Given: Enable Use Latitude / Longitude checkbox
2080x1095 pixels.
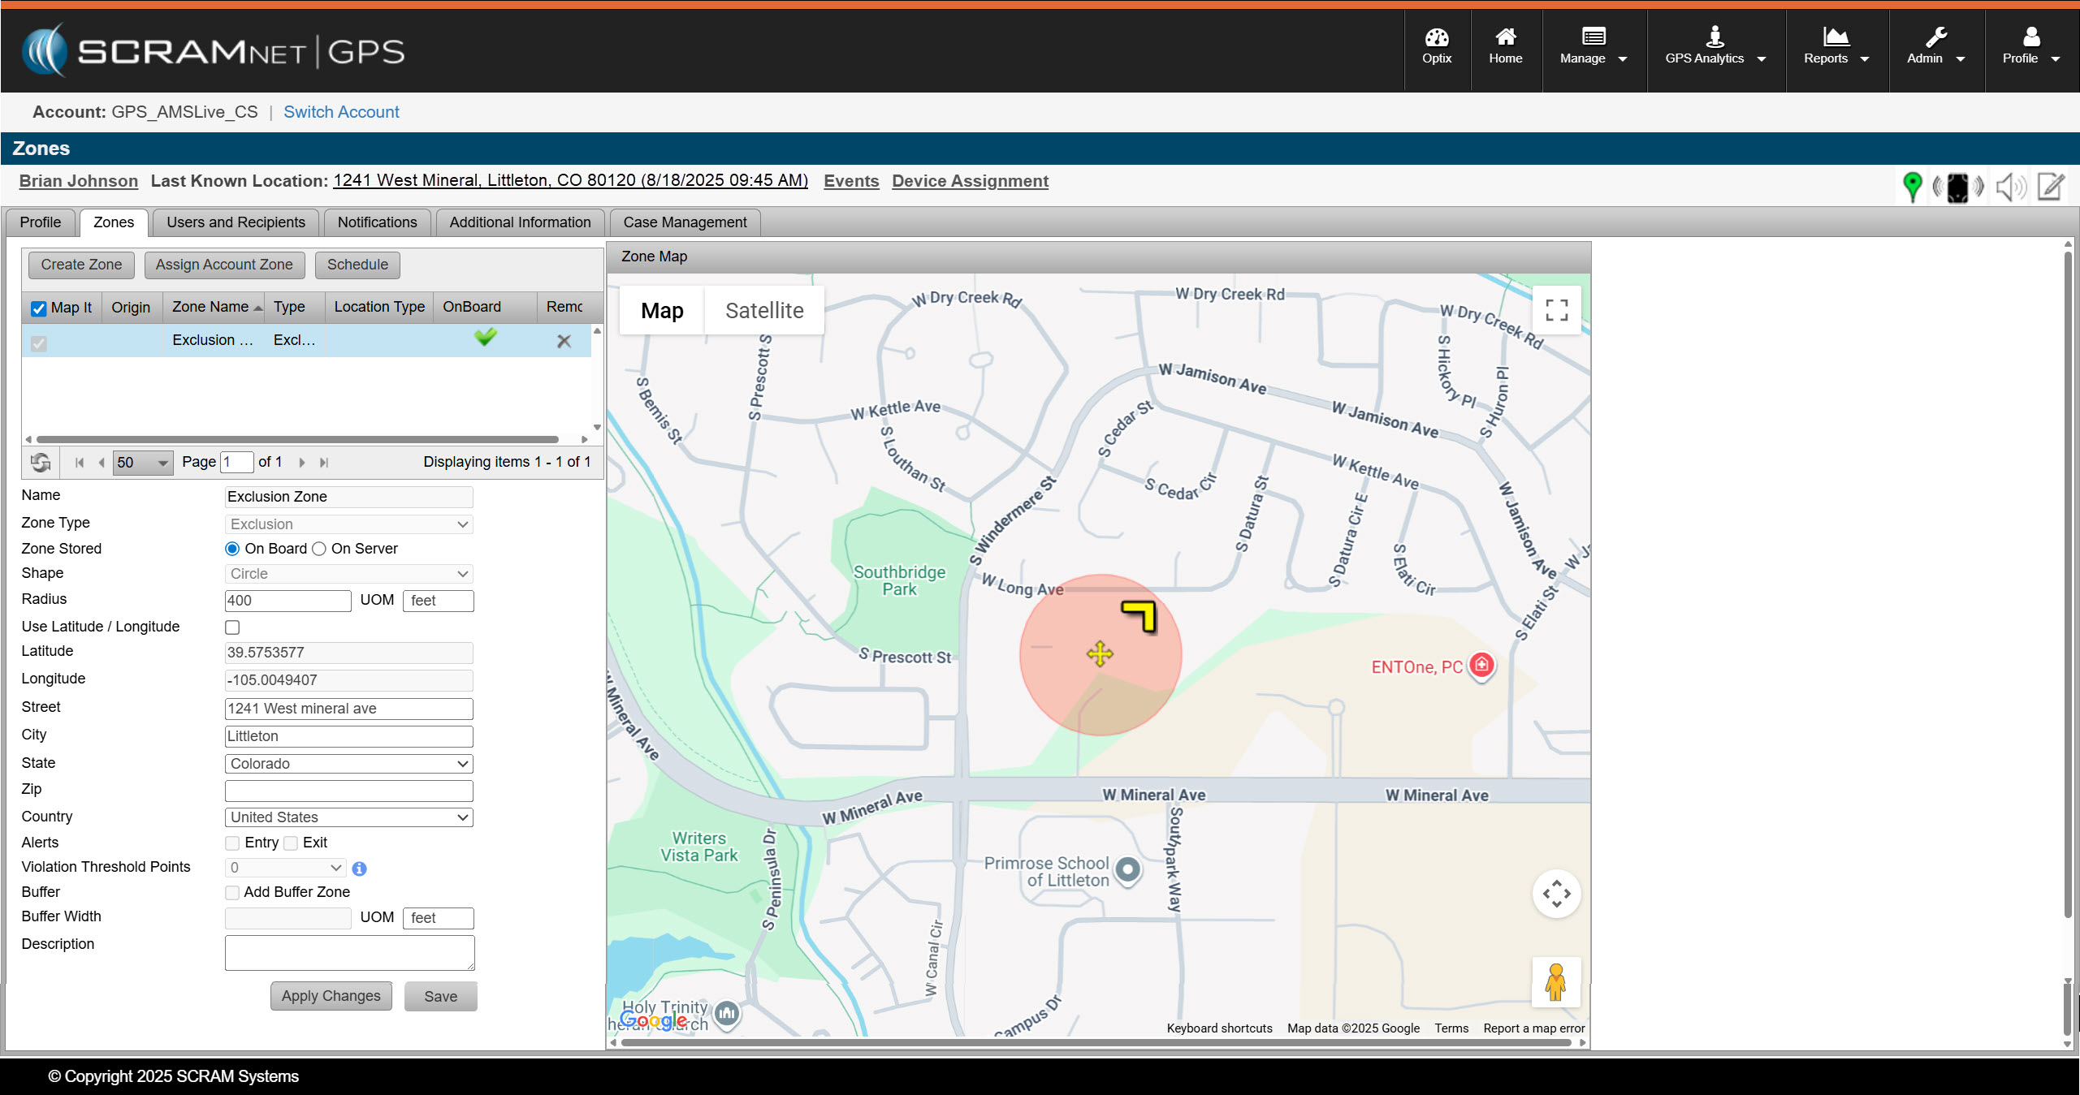Looking at the screenshot, I should point(232,627).
